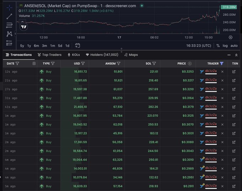Open transaction link for 16,851.72 buy
242x191 pixels.
tap(234, 71)
